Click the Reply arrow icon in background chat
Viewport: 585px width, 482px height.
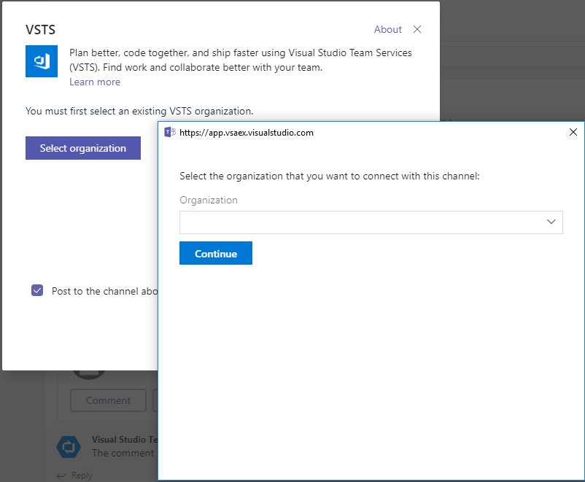(x=61, y=475)
